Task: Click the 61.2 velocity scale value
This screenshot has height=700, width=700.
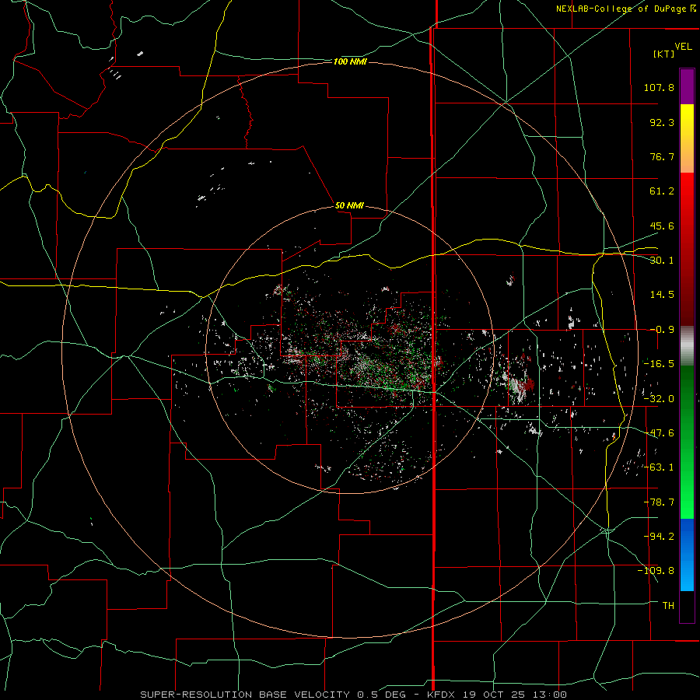Action: point(662,191)
